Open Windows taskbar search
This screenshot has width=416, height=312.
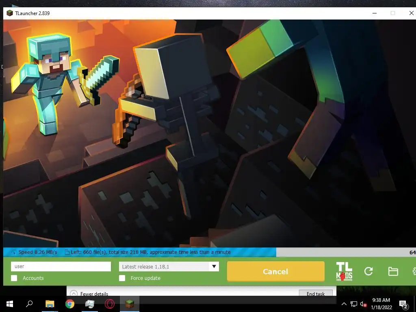[x=29, y=304]
